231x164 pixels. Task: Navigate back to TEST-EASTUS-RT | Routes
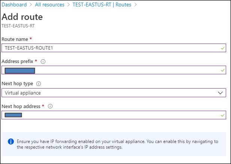click(101, 5)
